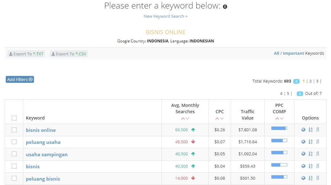Sort PPC COMP column ascending arrow
This screenshot has width=331, height=185.
tap(277, 119)
